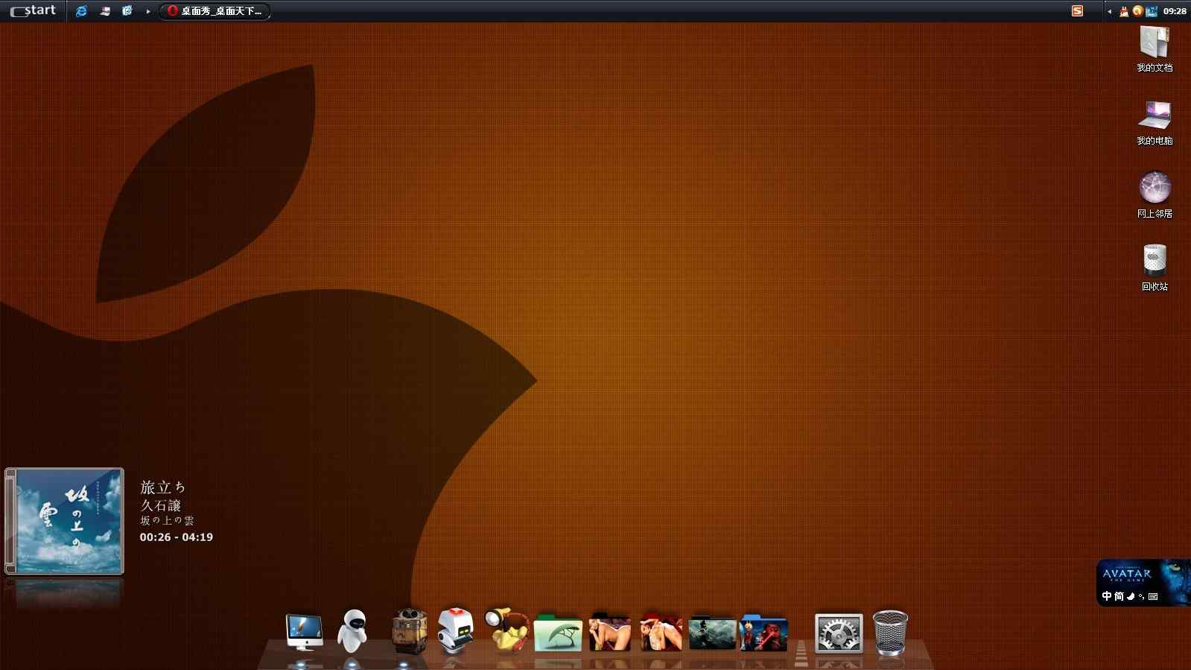Launch Internet Explorer from quick launch
Screen dimensions: 1191x670
tap(81, 11)
